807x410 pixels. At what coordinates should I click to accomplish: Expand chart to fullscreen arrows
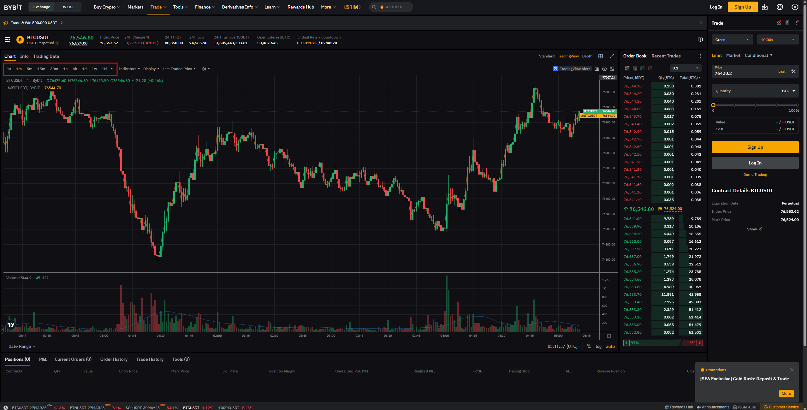point(612,56)
